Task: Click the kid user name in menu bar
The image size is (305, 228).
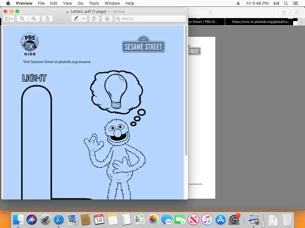Action: click(x=276, y=3)
